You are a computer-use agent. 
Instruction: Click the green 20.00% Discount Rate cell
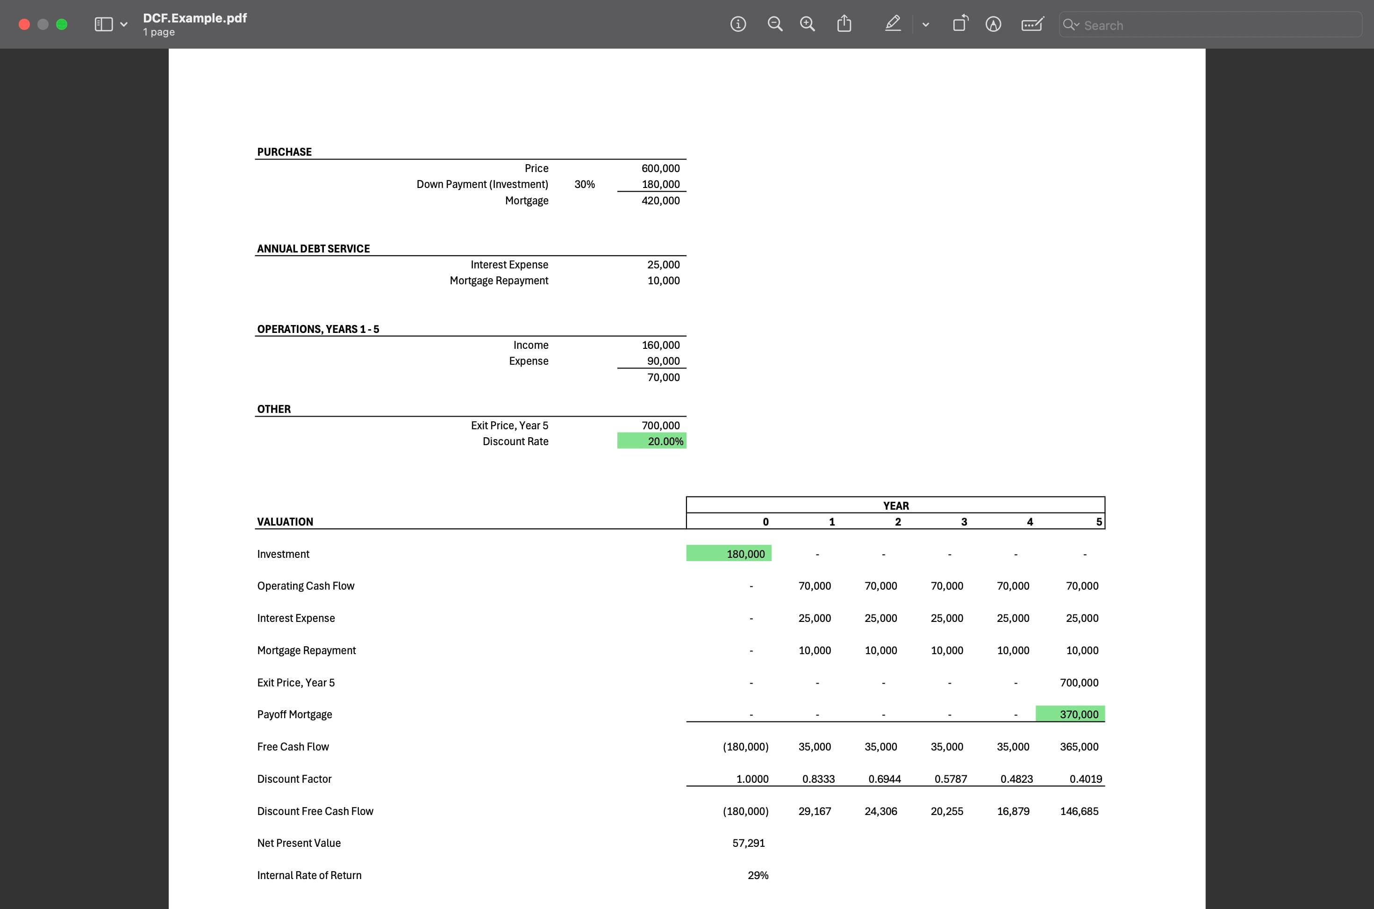651,441
